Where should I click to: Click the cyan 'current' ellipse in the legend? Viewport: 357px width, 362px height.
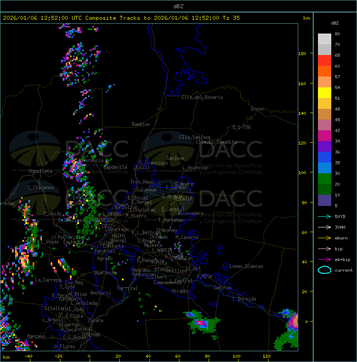(324, 270)
